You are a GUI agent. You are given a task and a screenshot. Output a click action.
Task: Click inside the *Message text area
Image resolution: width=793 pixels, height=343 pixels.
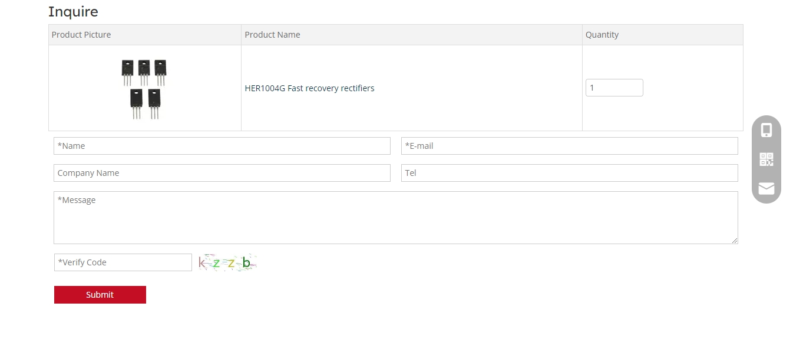(x=395, y=218)
